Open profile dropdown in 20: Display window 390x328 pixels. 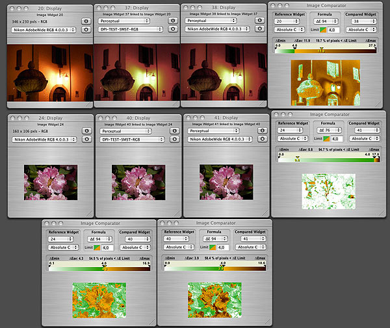pos(44,30)
